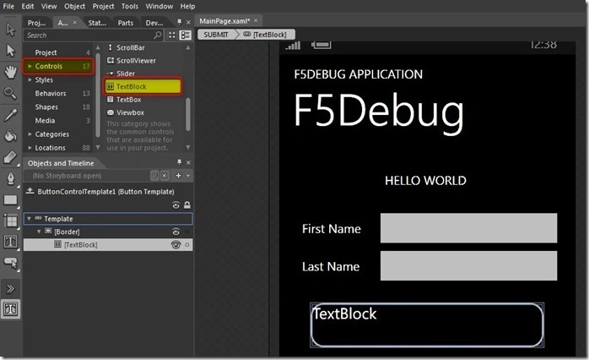Viewport: 589px width, 360px height.
Task: Expand the Categories asset group
Action: tap(30, 134)
